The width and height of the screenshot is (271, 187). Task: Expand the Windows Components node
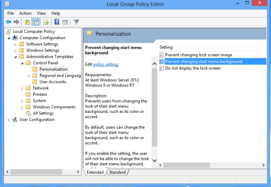click(x=22, y=107)
